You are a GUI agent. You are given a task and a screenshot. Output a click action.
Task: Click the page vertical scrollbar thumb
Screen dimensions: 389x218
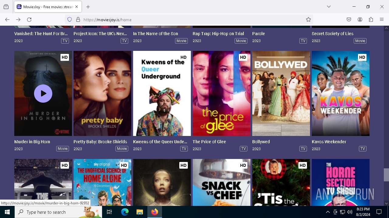(x=386, y=175)
